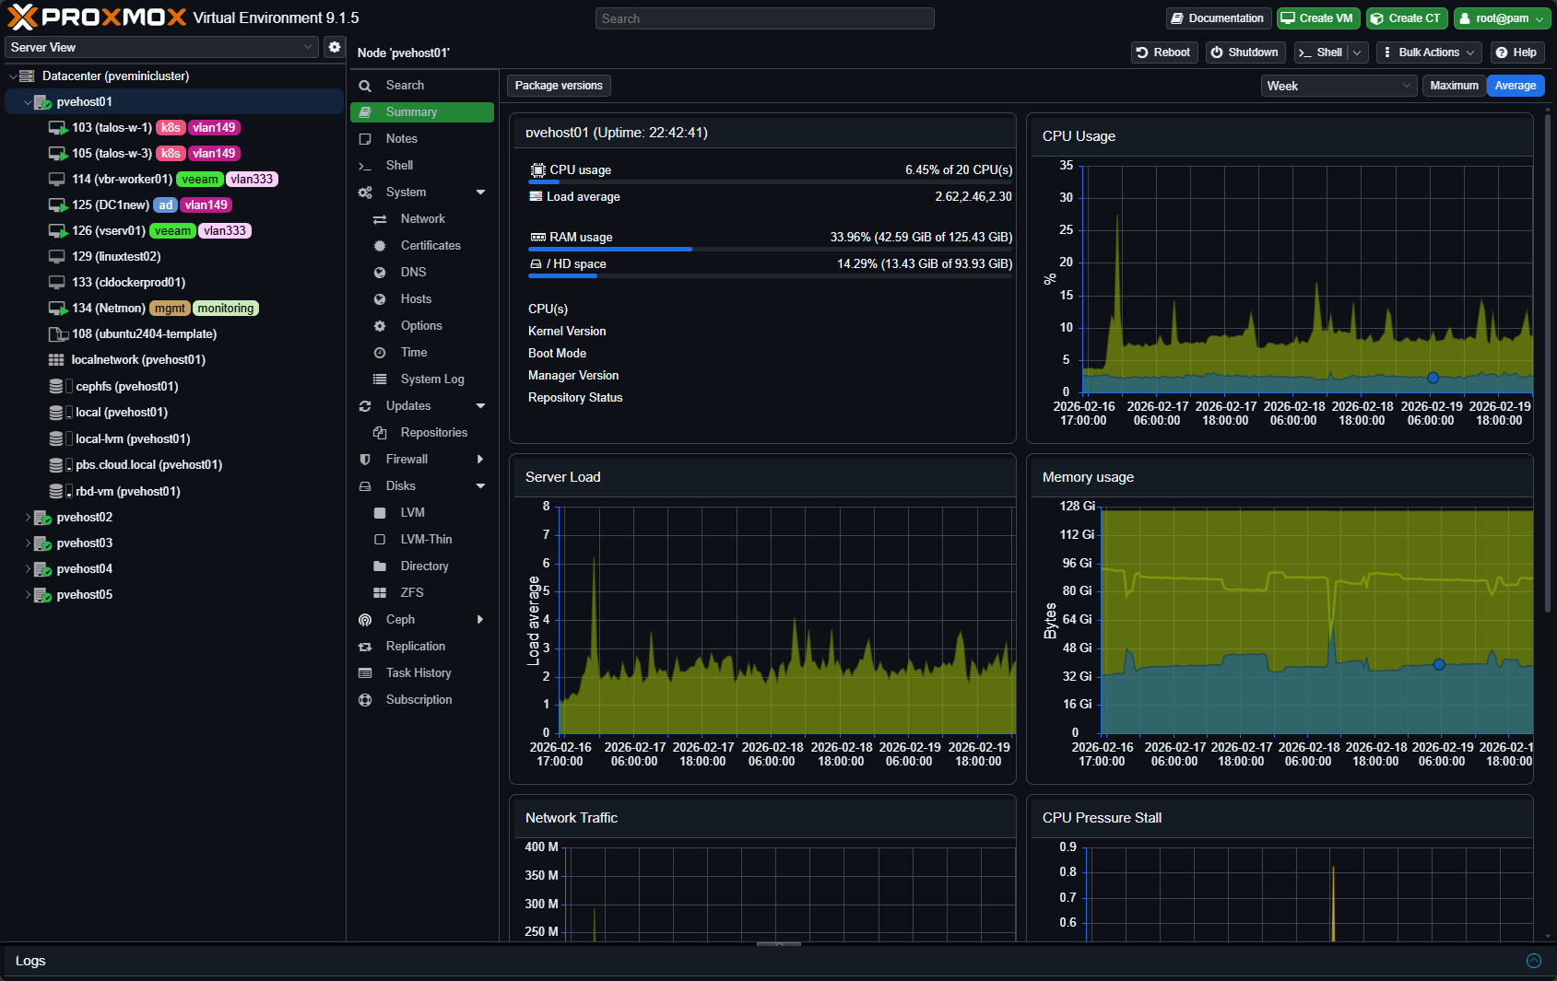Click the cephfs storage icon
Screen dimensions: 1557x981
pyautogui.click(x=58, y=387)
